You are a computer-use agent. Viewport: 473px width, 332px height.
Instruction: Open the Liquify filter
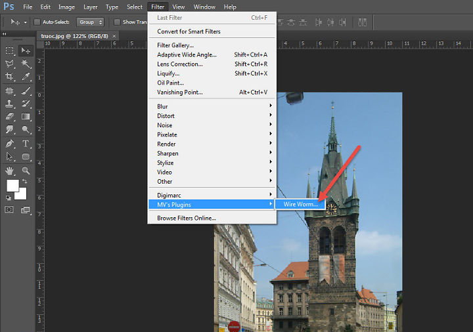point(212,73)
